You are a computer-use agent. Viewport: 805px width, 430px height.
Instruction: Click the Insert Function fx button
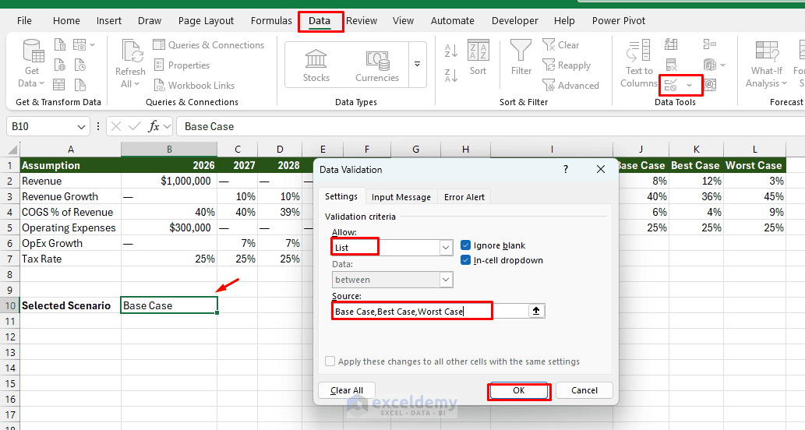154,126
